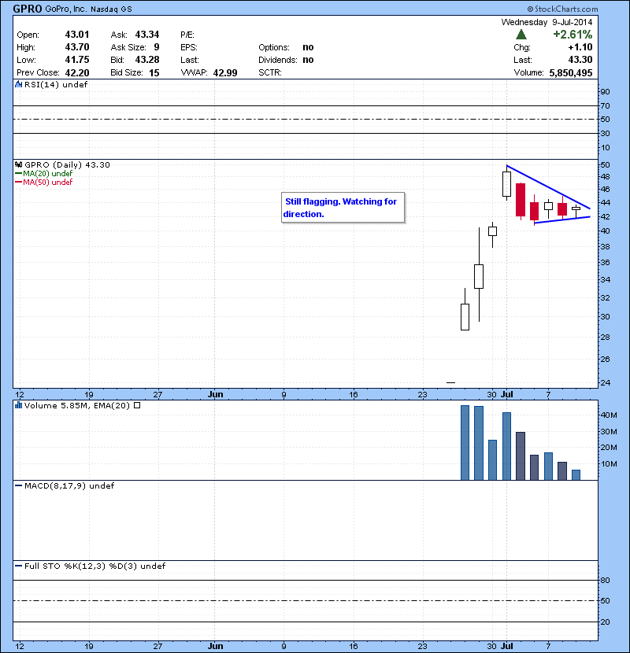The width and height of the screenshot is (630, 653).
Task: Click the Chg +1.10 value
Action: coord(580,47)
